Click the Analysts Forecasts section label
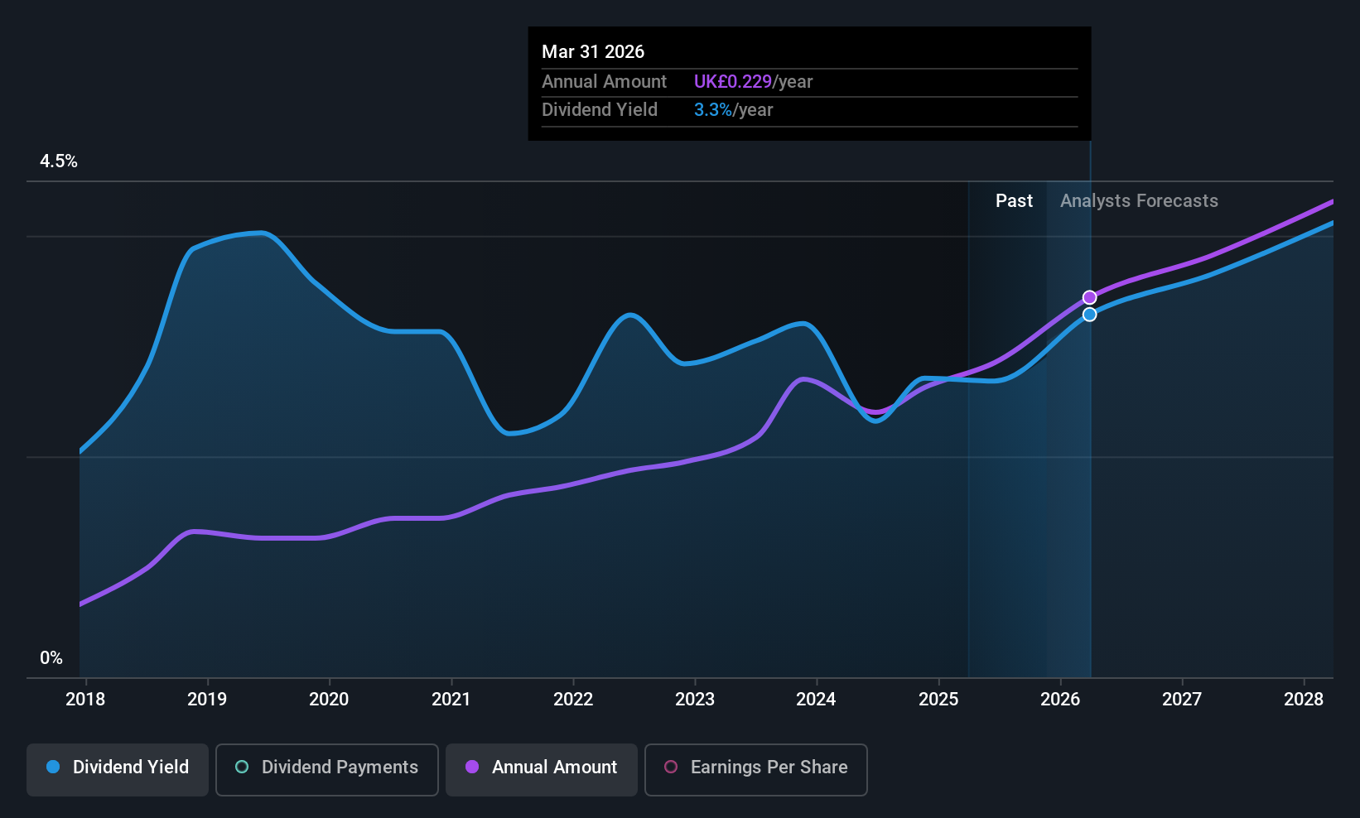Image resolution: width=1360 pixels, height=818 pixels. [x=1139, y=201]
